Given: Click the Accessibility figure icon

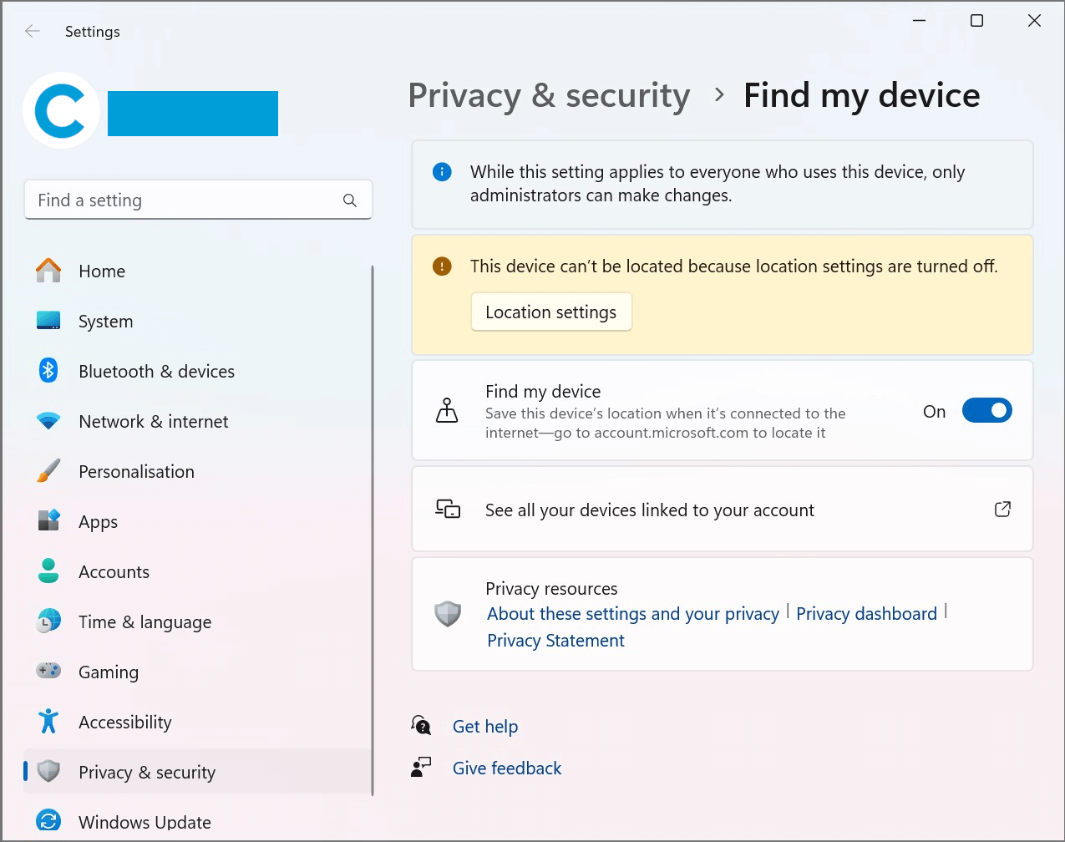Looking at the screenshot, I should point(48,722).
